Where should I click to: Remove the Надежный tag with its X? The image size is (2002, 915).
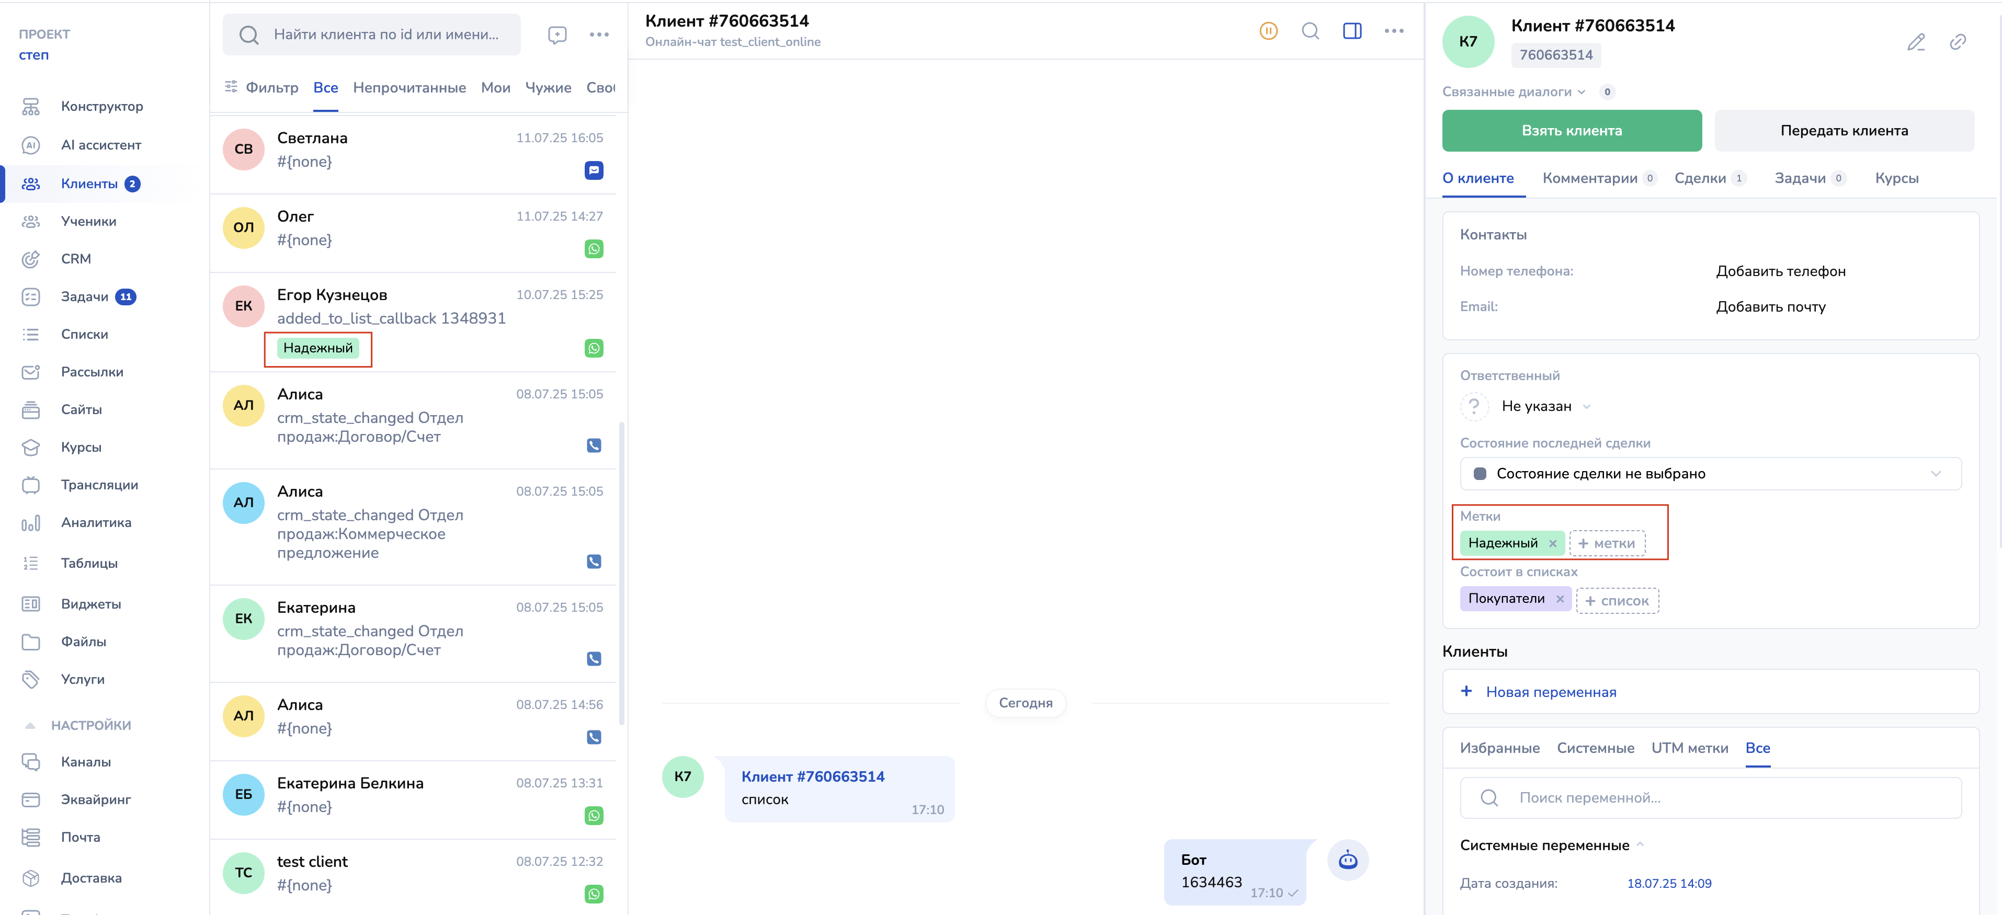1552,544
